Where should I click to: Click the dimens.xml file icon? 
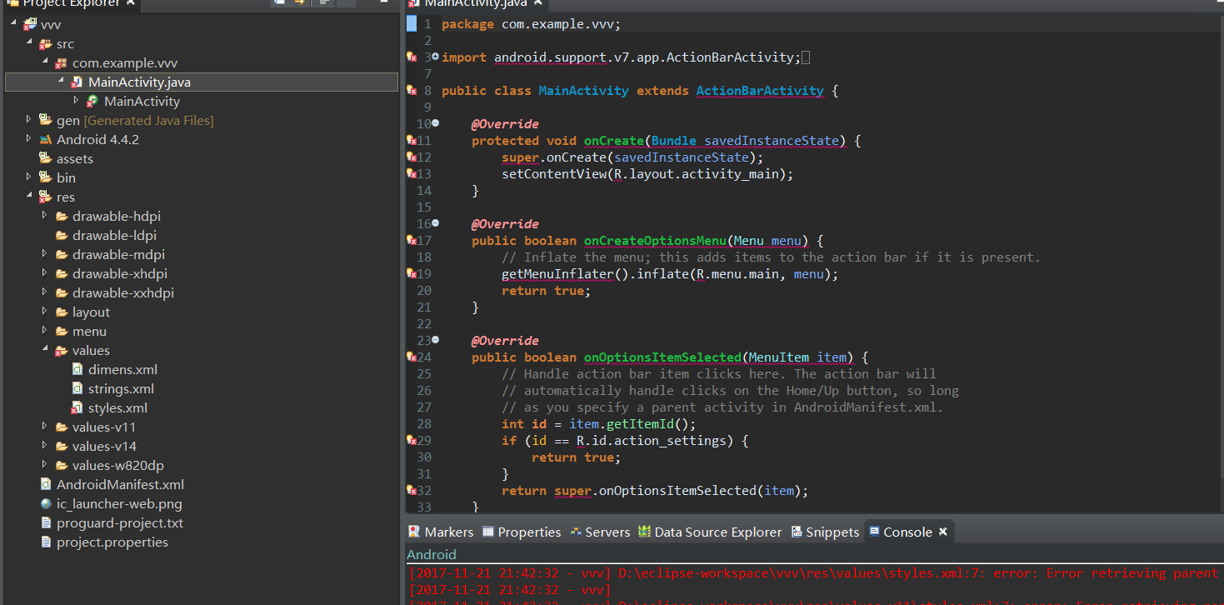pos(77,370)
